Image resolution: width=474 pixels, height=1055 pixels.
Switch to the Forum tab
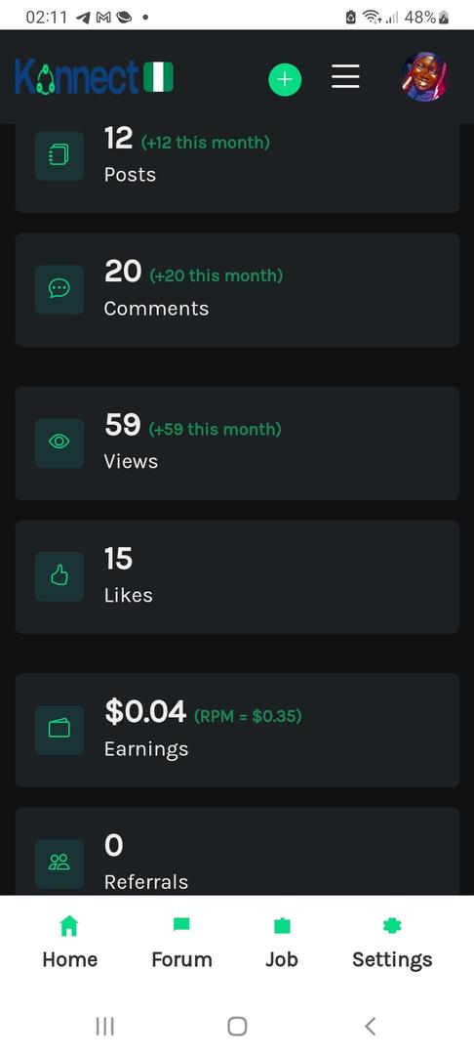point(182,942)
